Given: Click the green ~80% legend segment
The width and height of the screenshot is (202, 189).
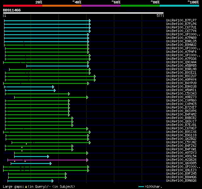Looking at the screenshot, I should pos(140,6).
